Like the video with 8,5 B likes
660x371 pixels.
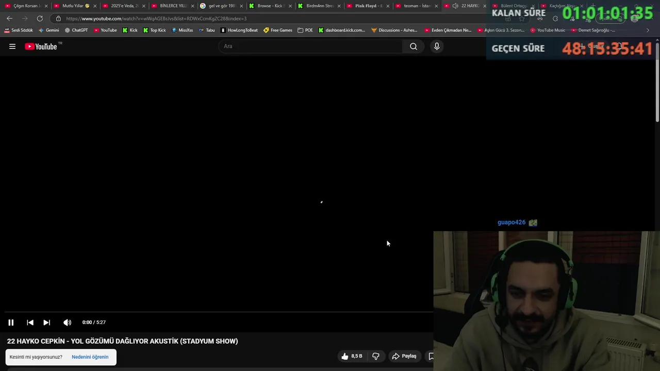pos(352,356)
